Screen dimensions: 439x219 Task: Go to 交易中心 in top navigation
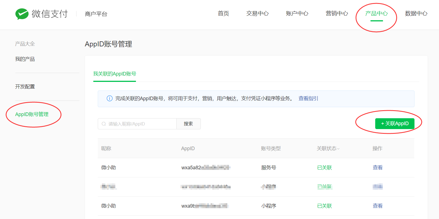pyautogui.click(x=257, y=14)
